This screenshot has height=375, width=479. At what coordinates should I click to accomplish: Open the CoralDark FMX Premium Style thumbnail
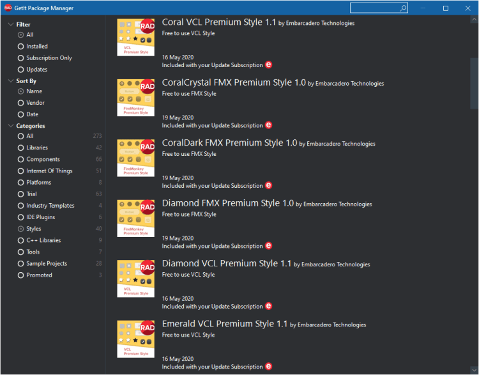coord(135,158)
